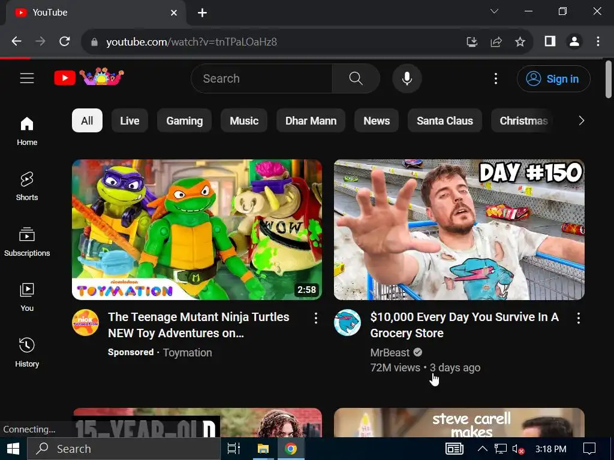Image resolution: width=614 pixels, height=460 pixels.
Task: Open a new Chrome tab
Action: click(202, 13)
